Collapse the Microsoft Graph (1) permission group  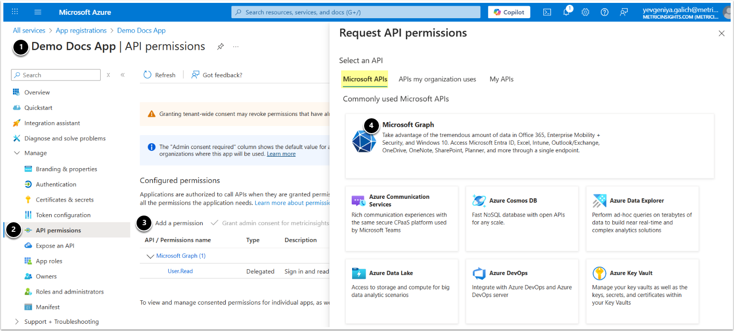coord(150,256)
